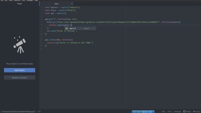Click the app.get("/", function(req, res) line
Image resolution: width=201 pixels, height=113 pixels.
point(61,19)
